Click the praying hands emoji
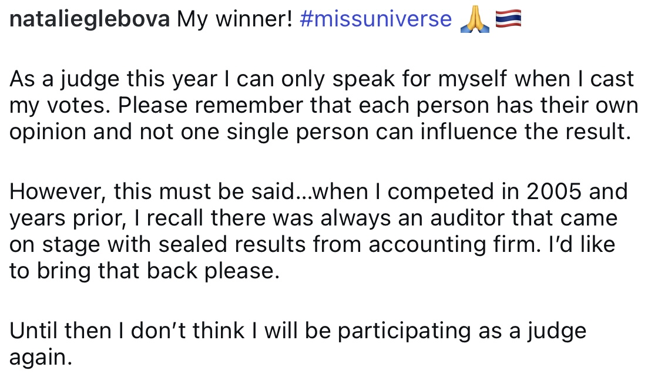Image resolution: width=648 pixels, height=377 pixels. coord(475,21)
